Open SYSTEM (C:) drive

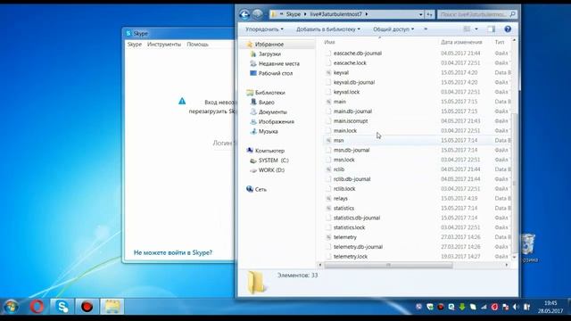point(274,160)
